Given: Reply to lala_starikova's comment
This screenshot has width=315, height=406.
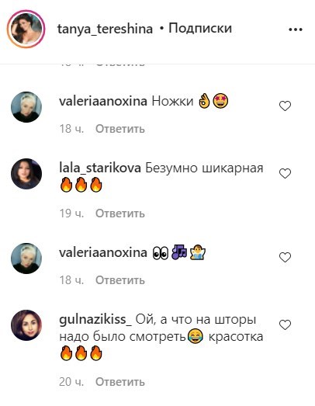Looking at the screenshot, I should pos(120,213).
